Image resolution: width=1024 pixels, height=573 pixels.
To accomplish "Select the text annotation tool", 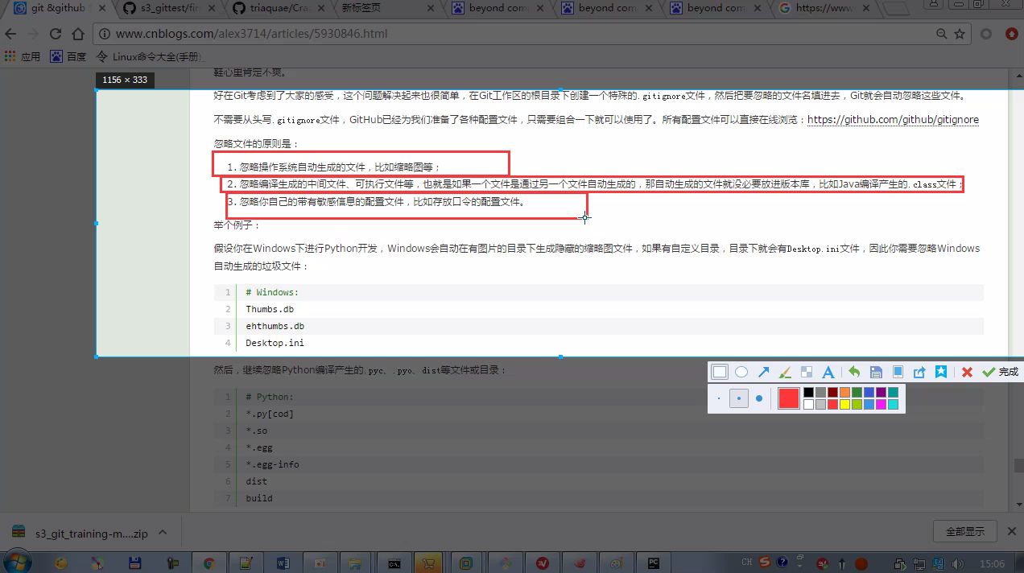I will point(828,372).
